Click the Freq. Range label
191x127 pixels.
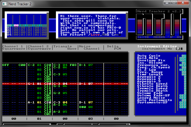click(150, 72)
